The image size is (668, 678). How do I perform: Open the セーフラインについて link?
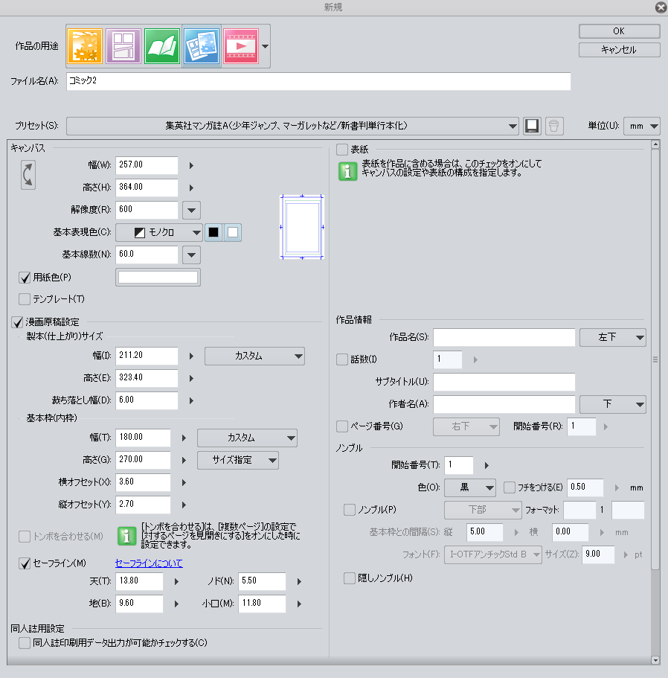tap(149, 563)
